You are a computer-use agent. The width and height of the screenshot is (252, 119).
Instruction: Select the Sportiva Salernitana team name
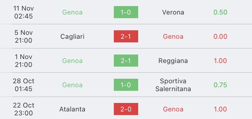pos(173,85)
